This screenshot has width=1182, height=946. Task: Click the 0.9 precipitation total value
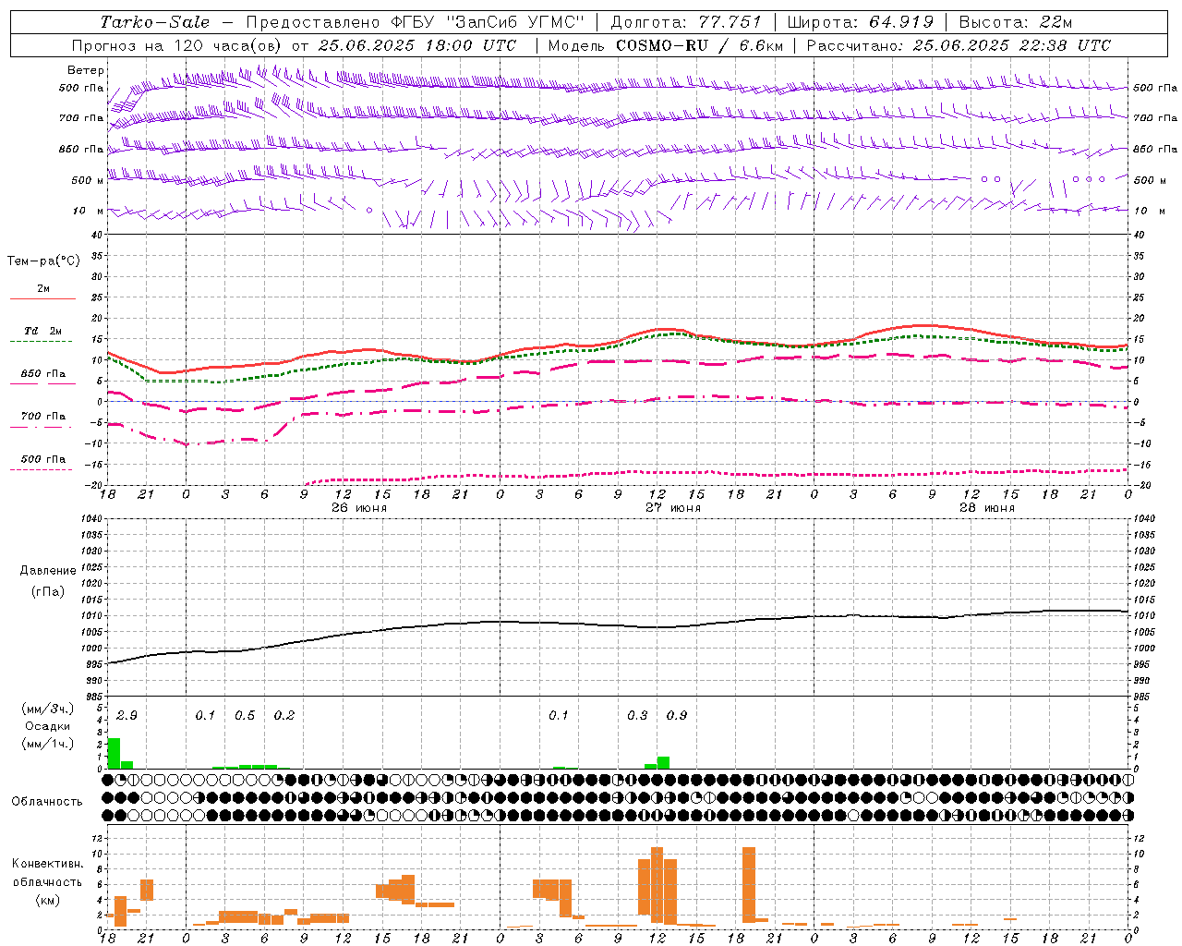[677, 716]
